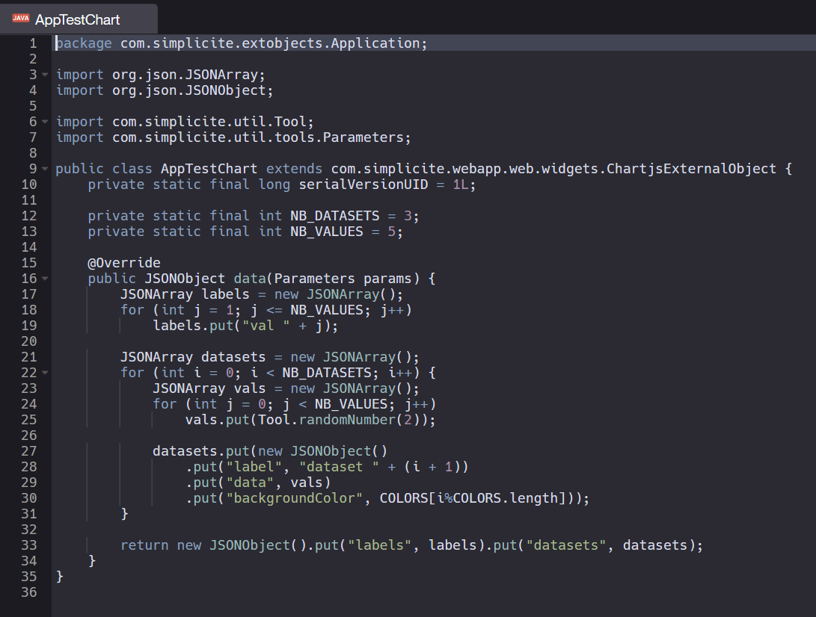Click NB_VALUES in its line 13 declaration
This screenshot has width=816, height=617.
(326, 232)
